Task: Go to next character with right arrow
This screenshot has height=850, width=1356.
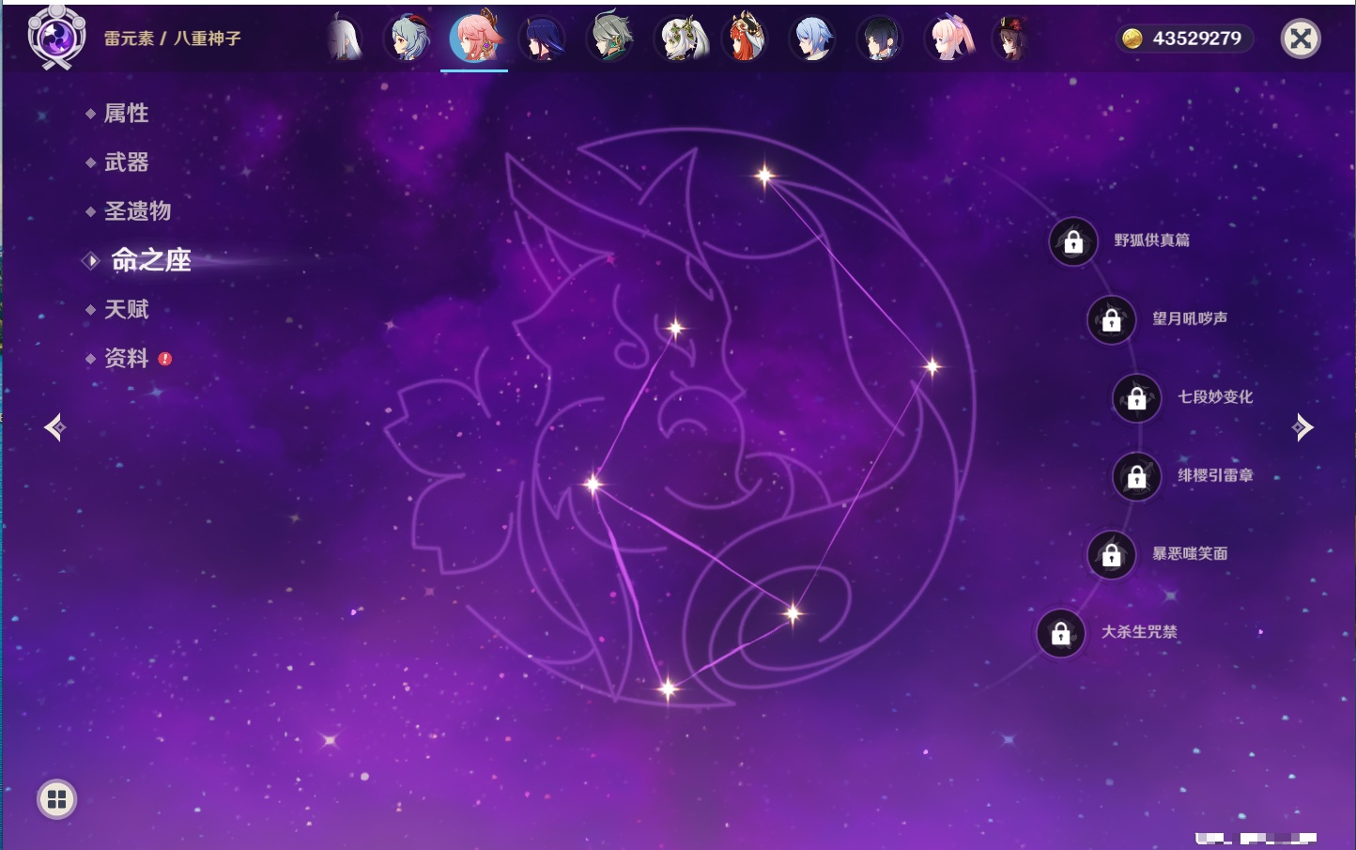Action: click(1302, 427)
